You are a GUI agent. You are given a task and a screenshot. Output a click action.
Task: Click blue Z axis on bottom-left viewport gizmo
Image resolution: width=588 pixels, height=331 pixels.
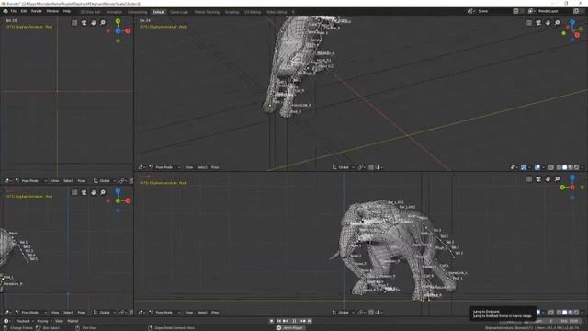118,191
